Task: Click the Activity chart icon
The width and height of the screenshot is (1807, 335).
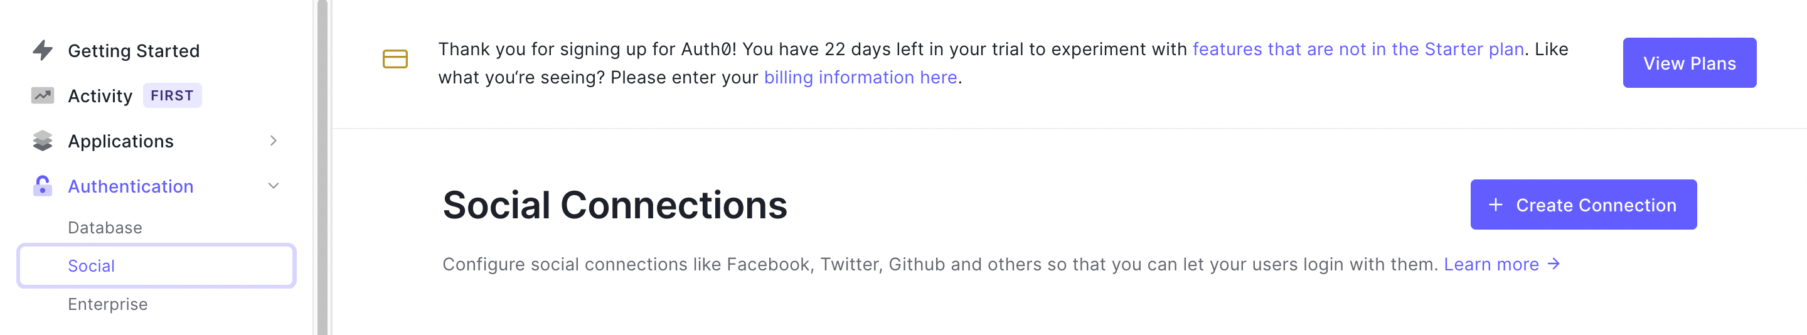Action: click(43, 95)
